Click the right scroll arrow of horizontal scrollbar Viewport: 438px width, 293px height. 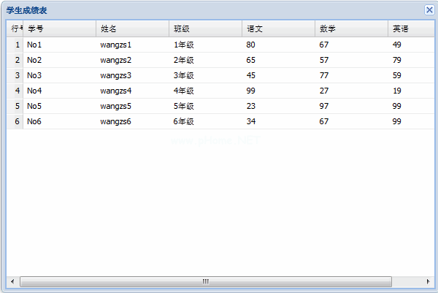(428, 281)
